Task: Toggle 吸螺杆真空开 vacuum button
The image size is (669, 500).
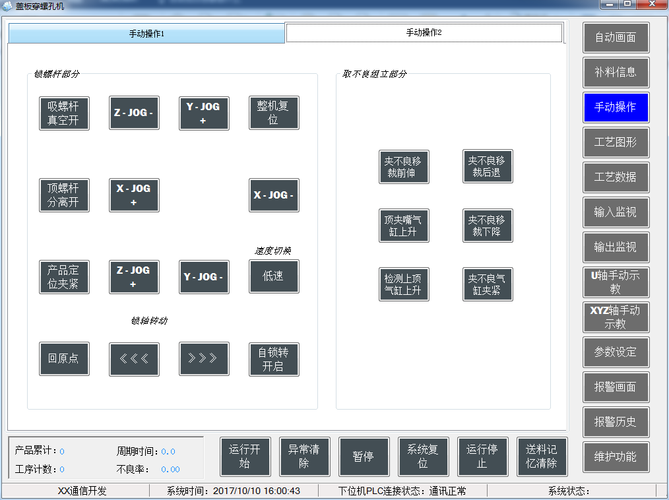Action: (x=64, y=113)
